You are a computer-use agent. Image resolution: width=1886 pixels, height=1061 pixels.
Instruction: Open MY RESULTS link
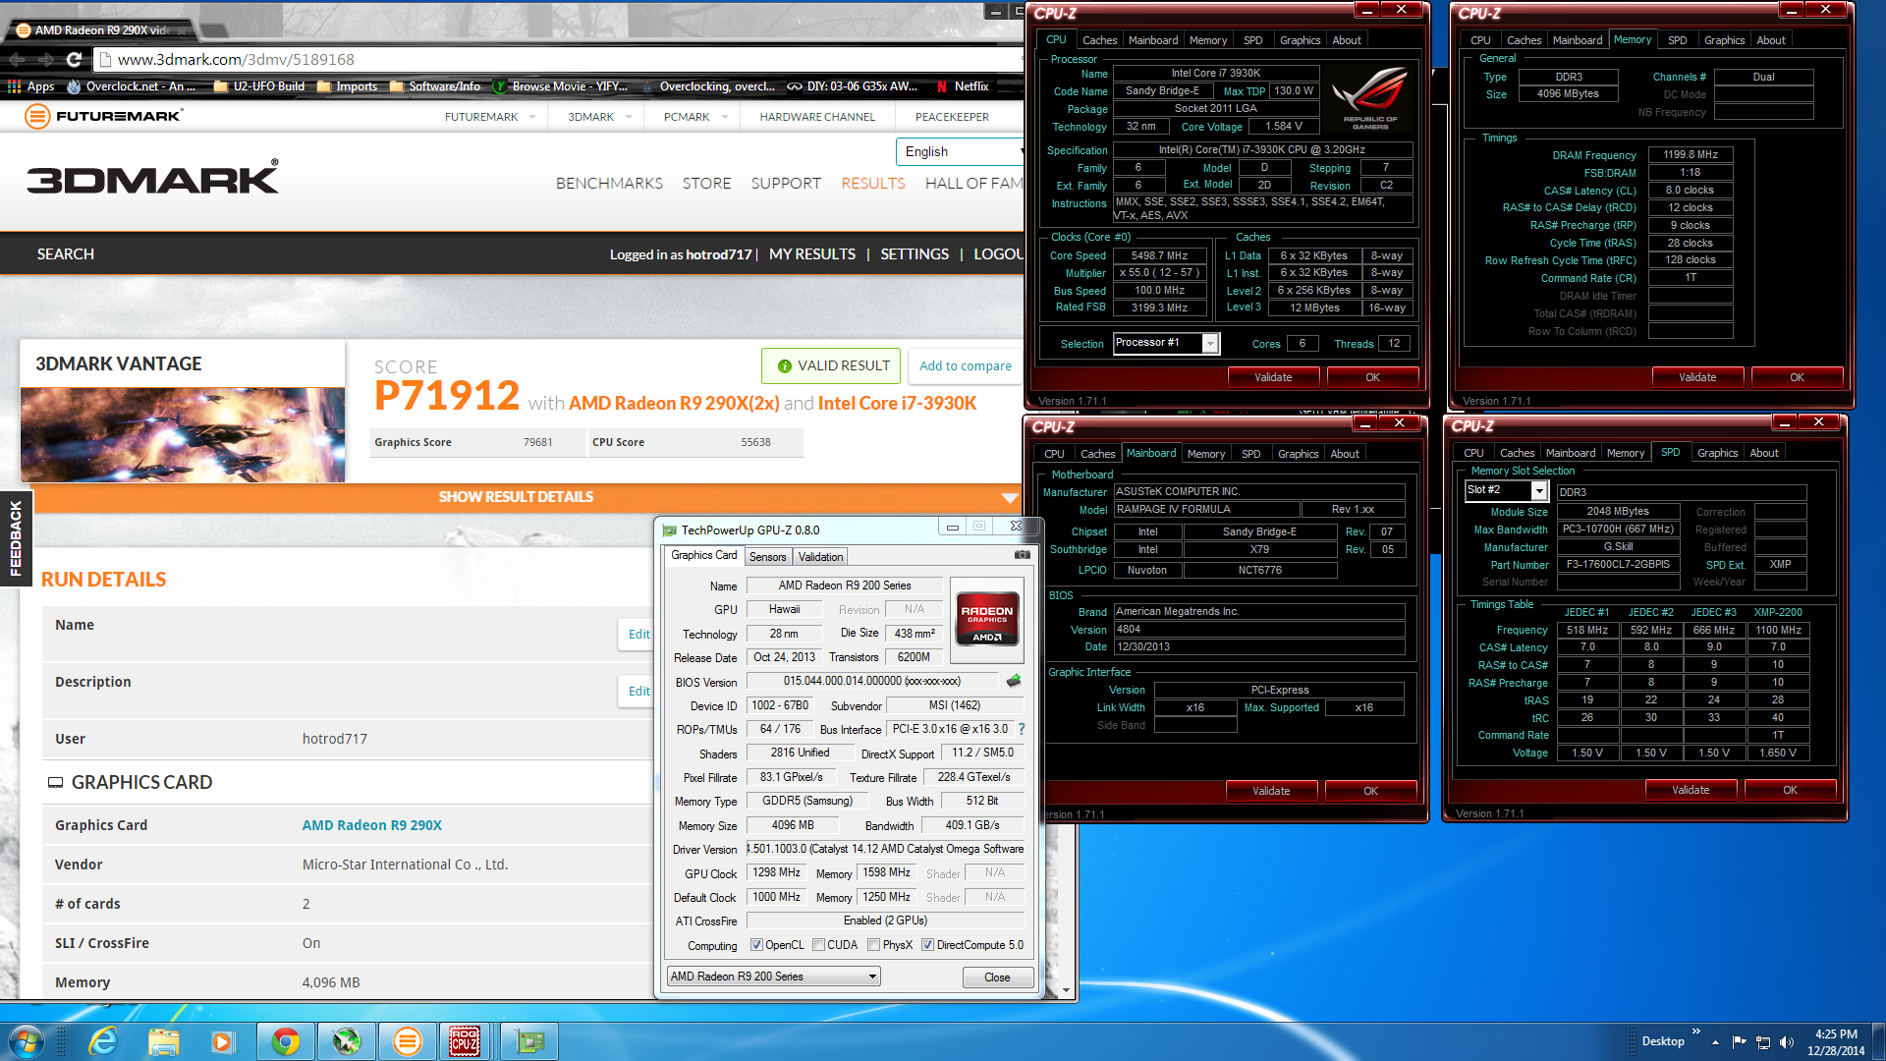coord(812,254)
